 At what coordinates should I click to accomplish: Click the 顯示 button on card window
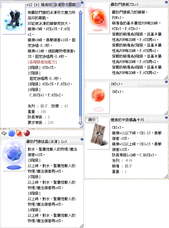[x=91, y=120]
